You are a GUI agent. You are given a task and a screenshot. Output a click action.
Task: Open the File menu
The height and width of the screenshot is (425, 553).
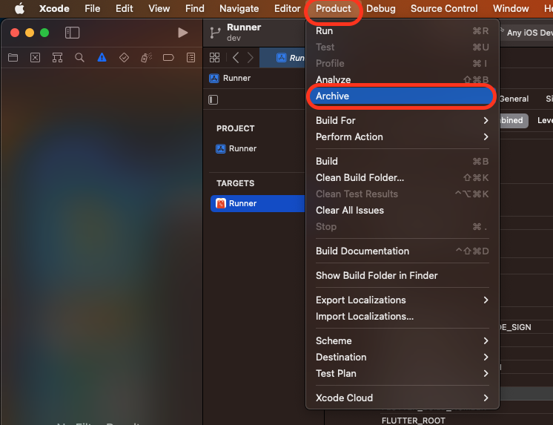coord(93,8)
